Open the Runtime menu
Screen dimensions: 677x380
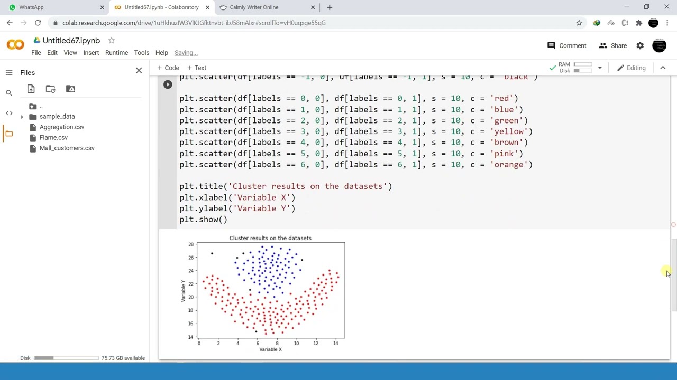[116, 53]
